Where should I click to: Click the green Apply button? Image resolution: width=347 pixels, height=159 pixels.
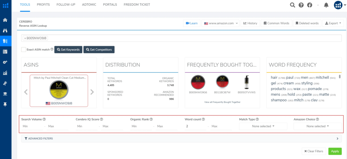335,151
